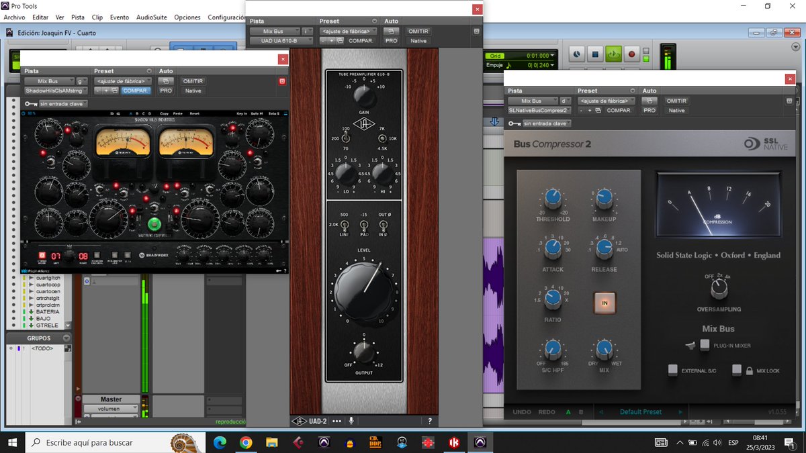806x453 pixels.
Task: Enable the MIX LOCK checkbox
Action: (x=737, y=370)
